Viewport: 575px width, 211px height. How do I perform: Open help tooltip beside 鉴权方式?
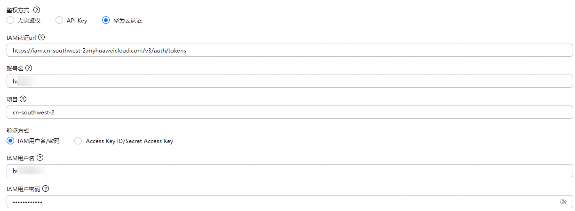(37, 10)
